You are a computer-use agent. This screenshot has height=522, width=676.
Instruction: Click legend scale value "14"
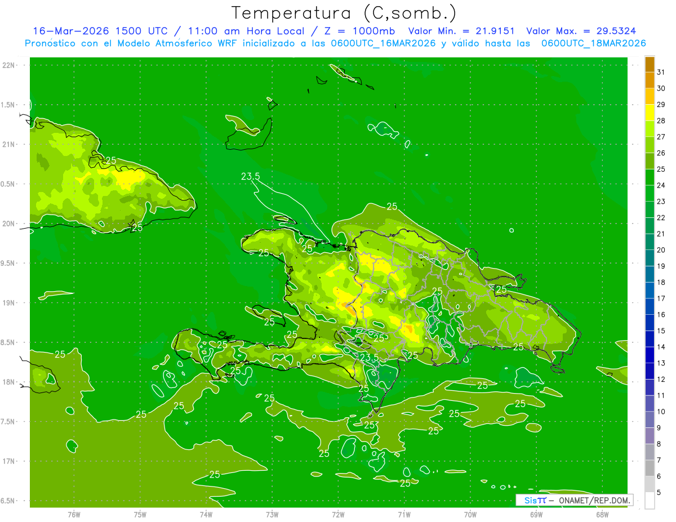[661, 347]
